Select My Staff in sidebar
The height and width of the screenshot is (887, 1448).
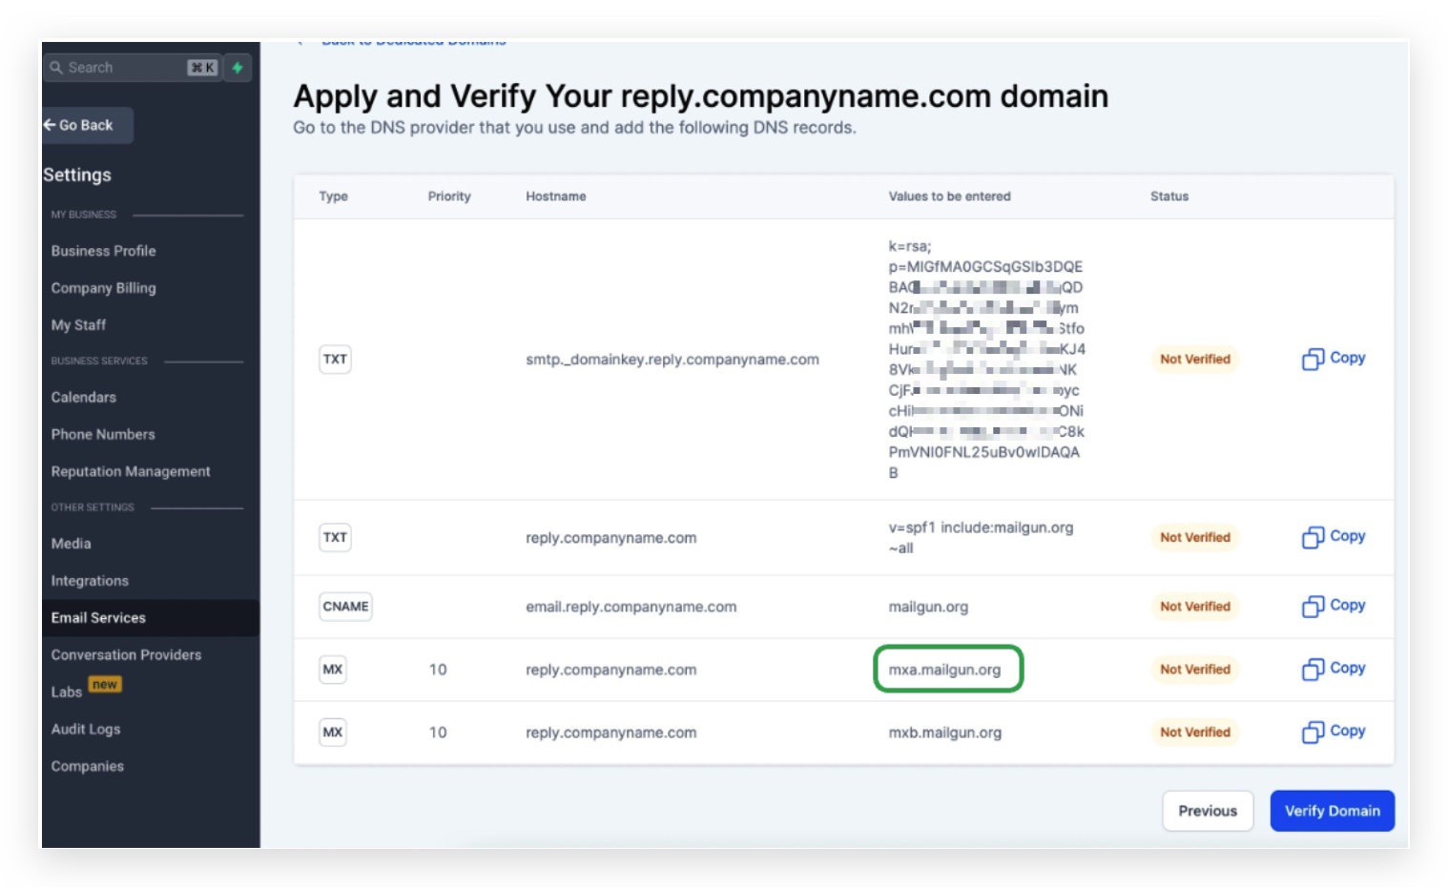coord(78,325)
